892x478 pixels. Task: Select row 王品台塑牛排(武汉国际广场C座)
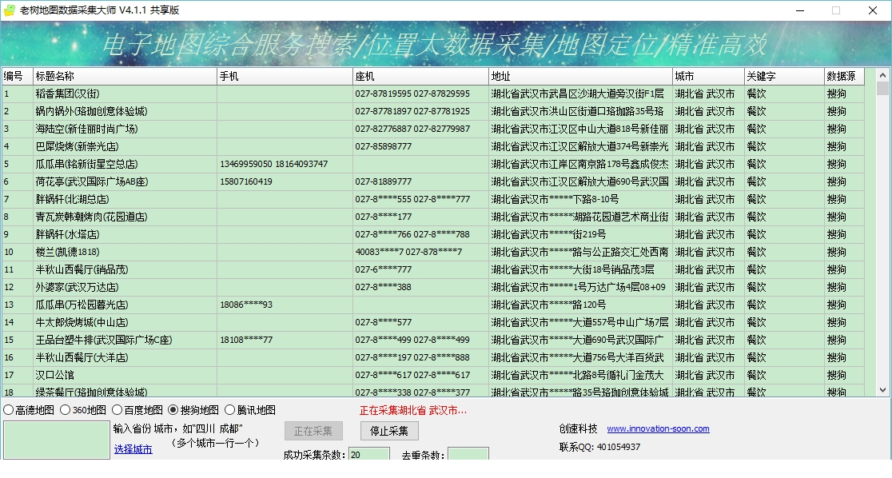pyautogui.click(x=432, y=341)
